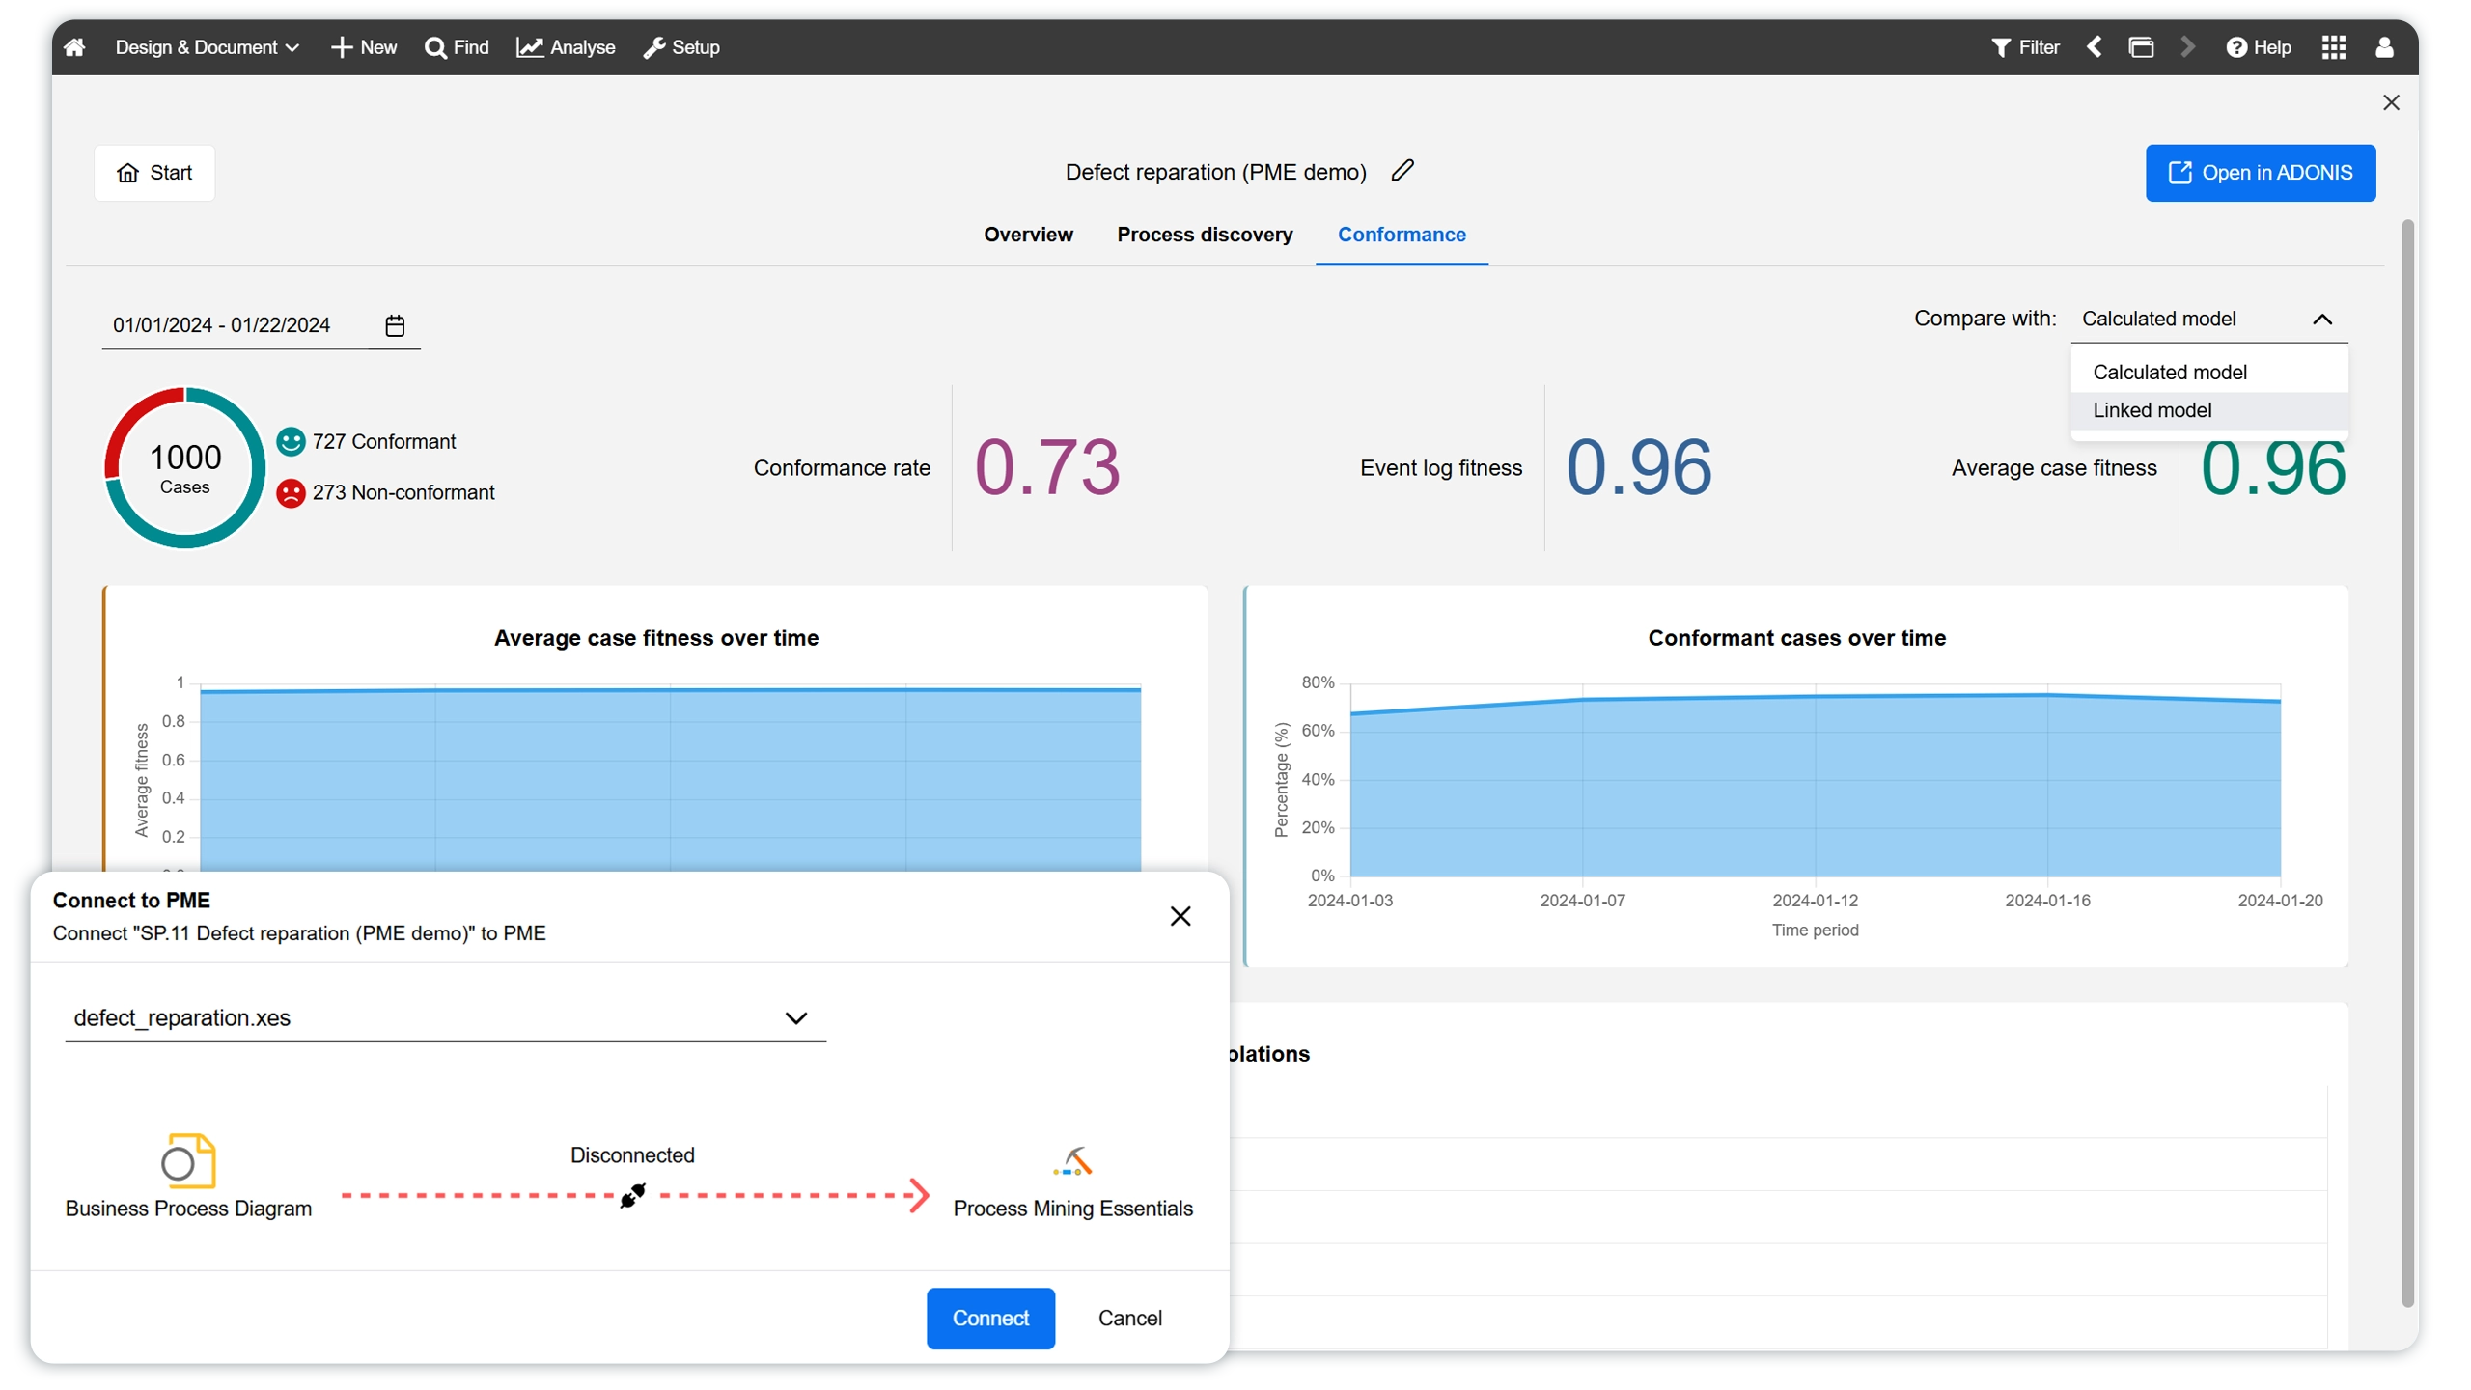
Task: Click the back arrow in top bar
Action: pos(2094,47)
